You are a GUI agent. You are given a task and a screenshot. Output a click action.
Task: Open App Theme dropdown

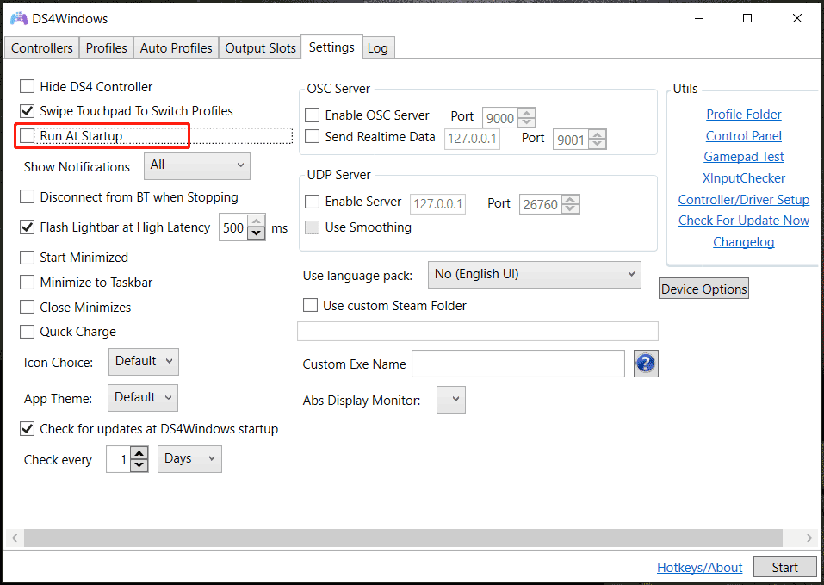[143, 398]
